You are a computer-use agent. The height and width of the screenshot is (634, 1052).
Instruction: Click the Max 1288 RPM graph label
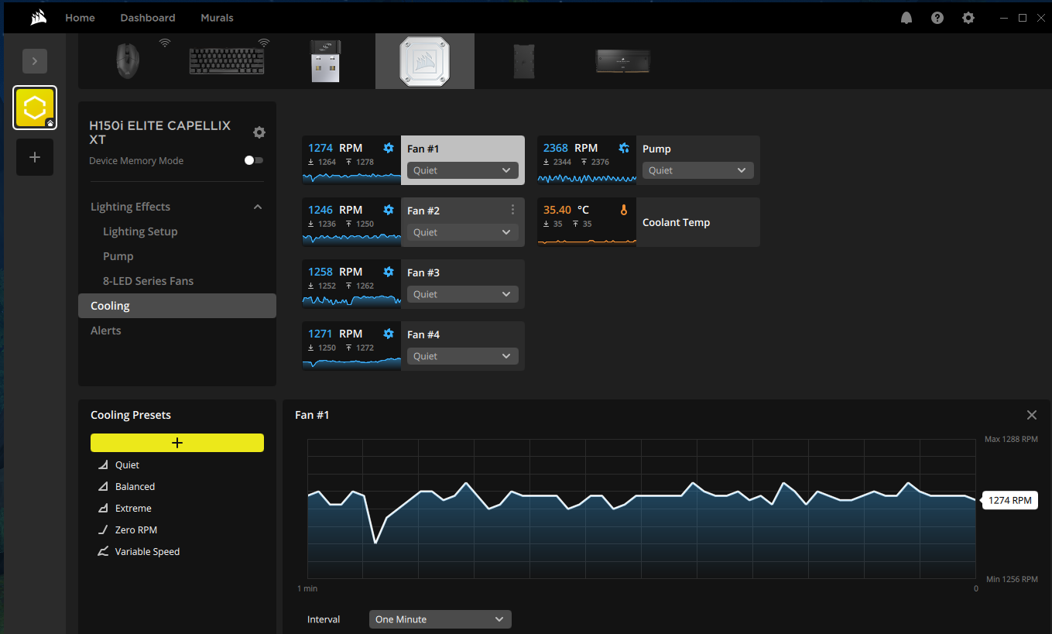click(x=1011, y=439)
